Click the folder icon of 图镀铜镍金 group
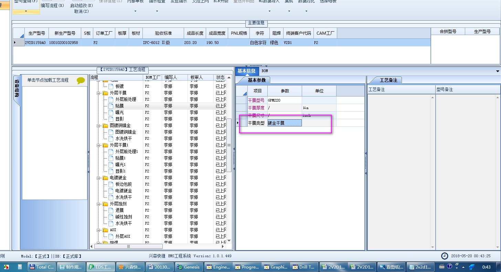Viewport: 501px width, 272px height. [x=105, y=126]
